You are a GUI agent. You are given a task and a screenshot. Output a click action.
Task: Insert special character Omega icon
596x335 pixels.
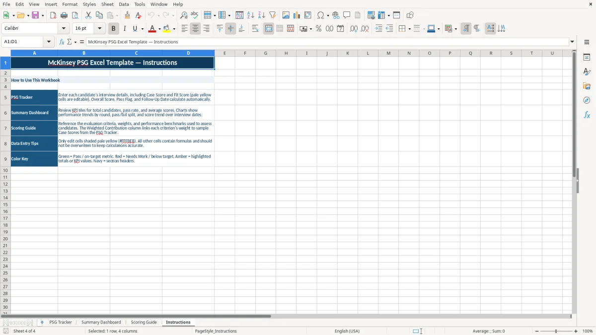[320, 15]
